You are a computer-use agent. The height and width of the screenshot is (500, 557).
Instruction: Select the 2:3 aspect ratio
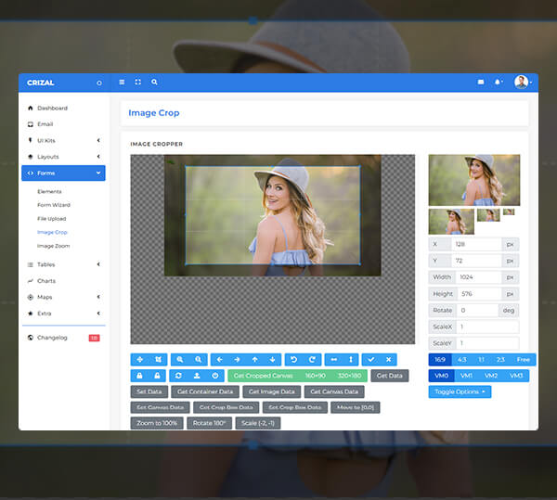click(x=500, y=360)
